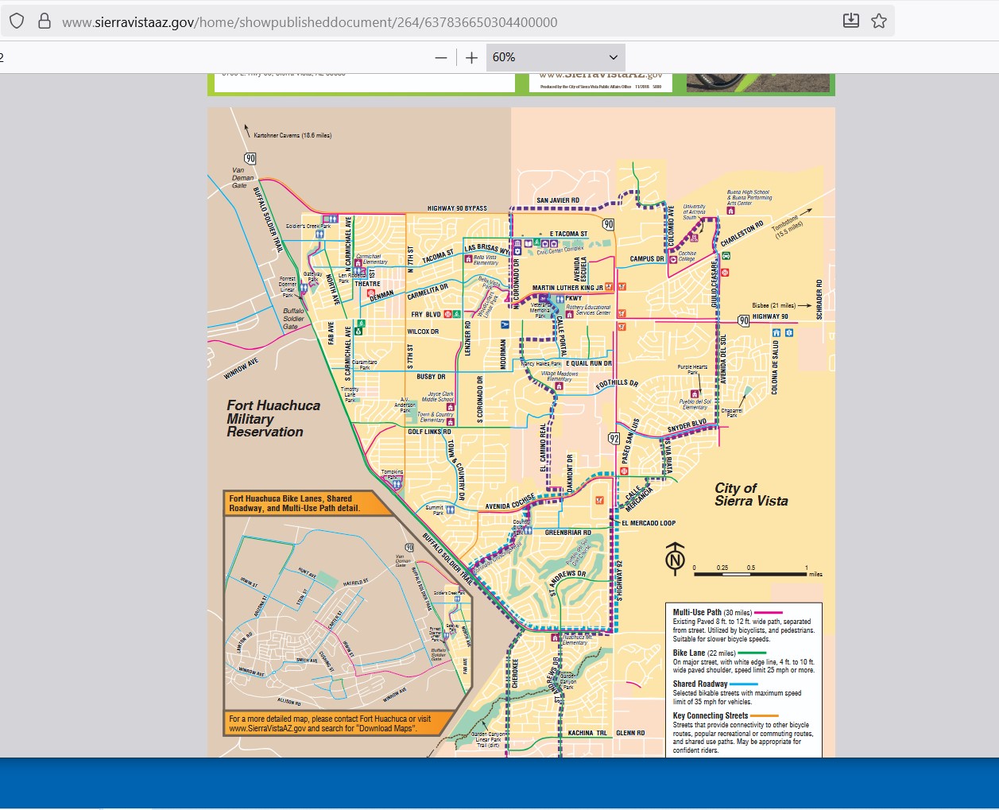This screenshot has width=999, height=810.
Task: Click the north arrow compass on map
Action: 675,559
